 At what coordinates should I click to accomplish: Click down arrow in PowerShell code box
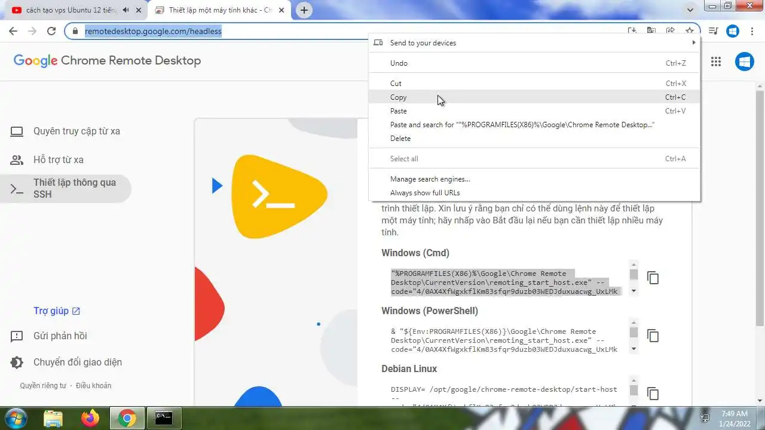point(634,349)
